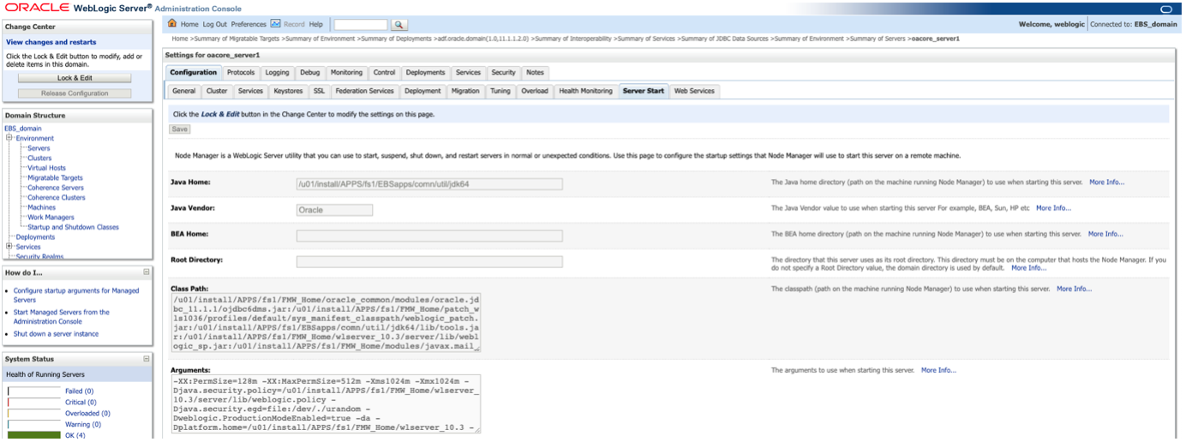
Task: Open Log Out link in toolbar
Action: click(215, 25)
